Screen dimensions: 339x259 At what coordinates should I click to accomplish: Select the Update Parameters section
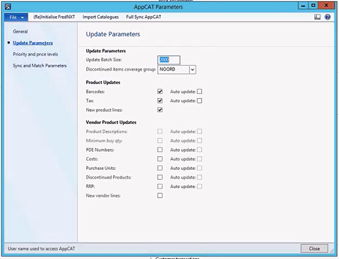pos(33,43)
